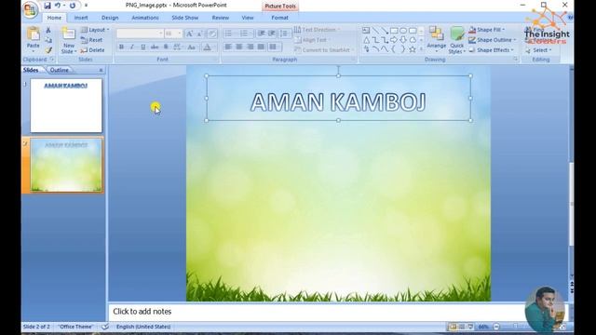Clear all formatting with the eraser icon
Viewport: 596px width, 335px height.
(212, 33)
